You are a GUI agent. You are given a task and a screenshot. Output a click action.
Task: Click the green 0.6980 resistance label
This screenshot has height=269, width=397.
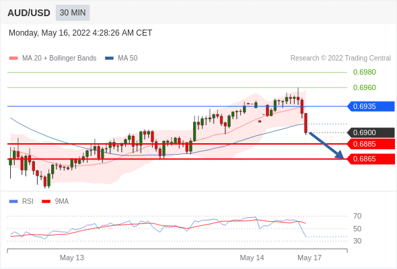364,73
